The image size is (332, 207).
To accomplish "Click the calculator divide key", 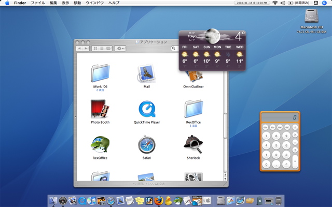I will [295, 127].
